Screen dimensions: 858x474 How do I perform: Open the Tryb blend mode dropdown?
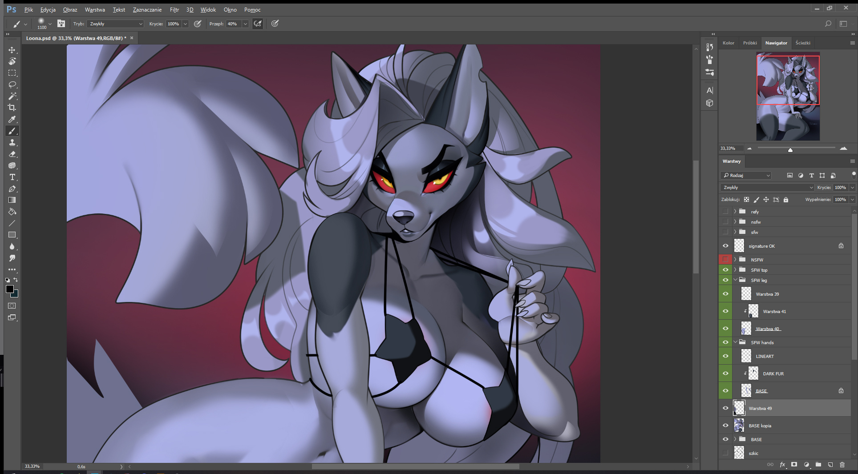pos(115,24)
